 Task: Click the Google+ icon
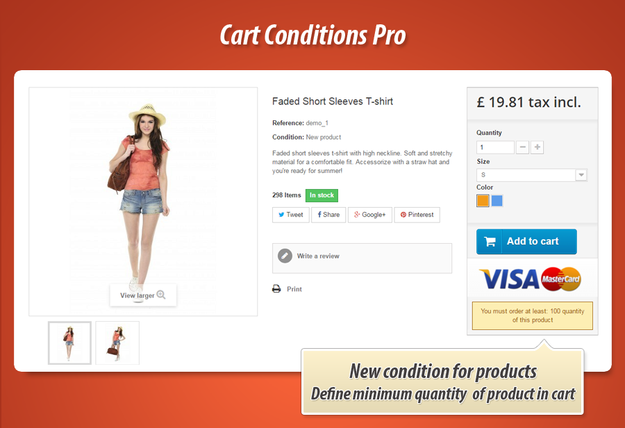pyautogui.click(x=357, y=215)
